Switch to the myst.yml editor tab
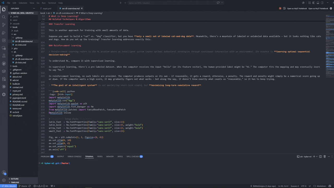This screenshot has height=188, width=334. [47, 8]
